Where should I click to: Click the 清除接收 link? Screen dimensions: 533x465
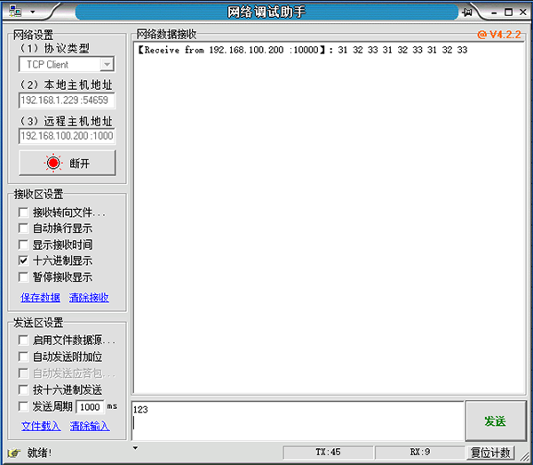point(89,298)
